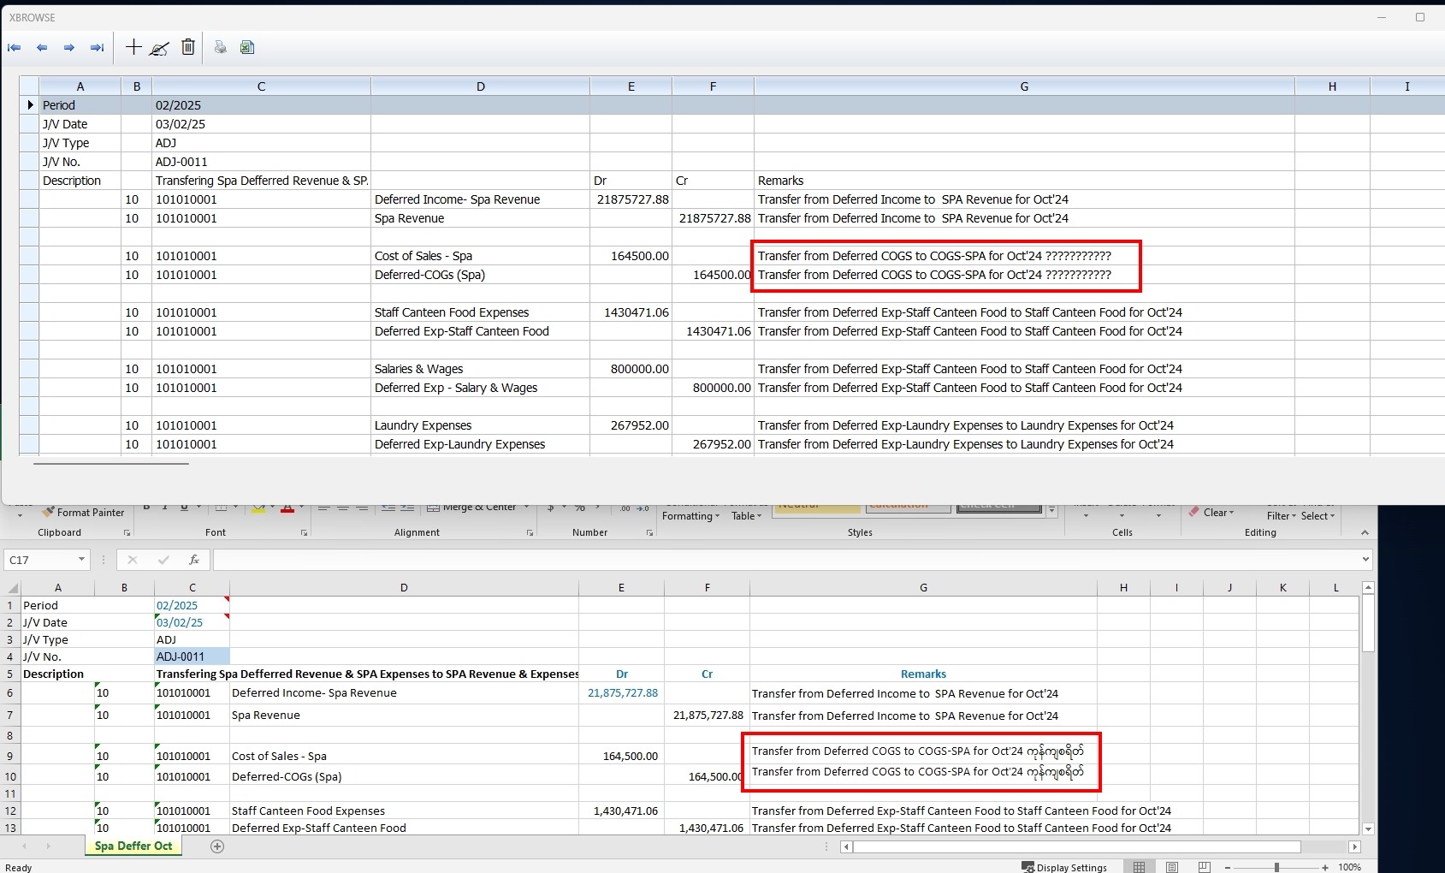
Task: Add a new record with the plus icon
Action: [x=133, y=47]
